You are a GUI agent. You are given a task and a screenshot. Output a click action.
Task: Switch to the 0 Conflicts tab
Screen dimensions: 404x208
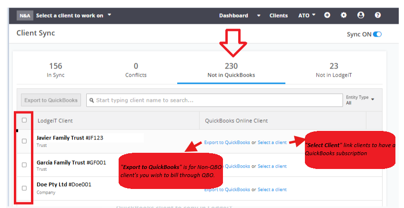click(136, 70)
